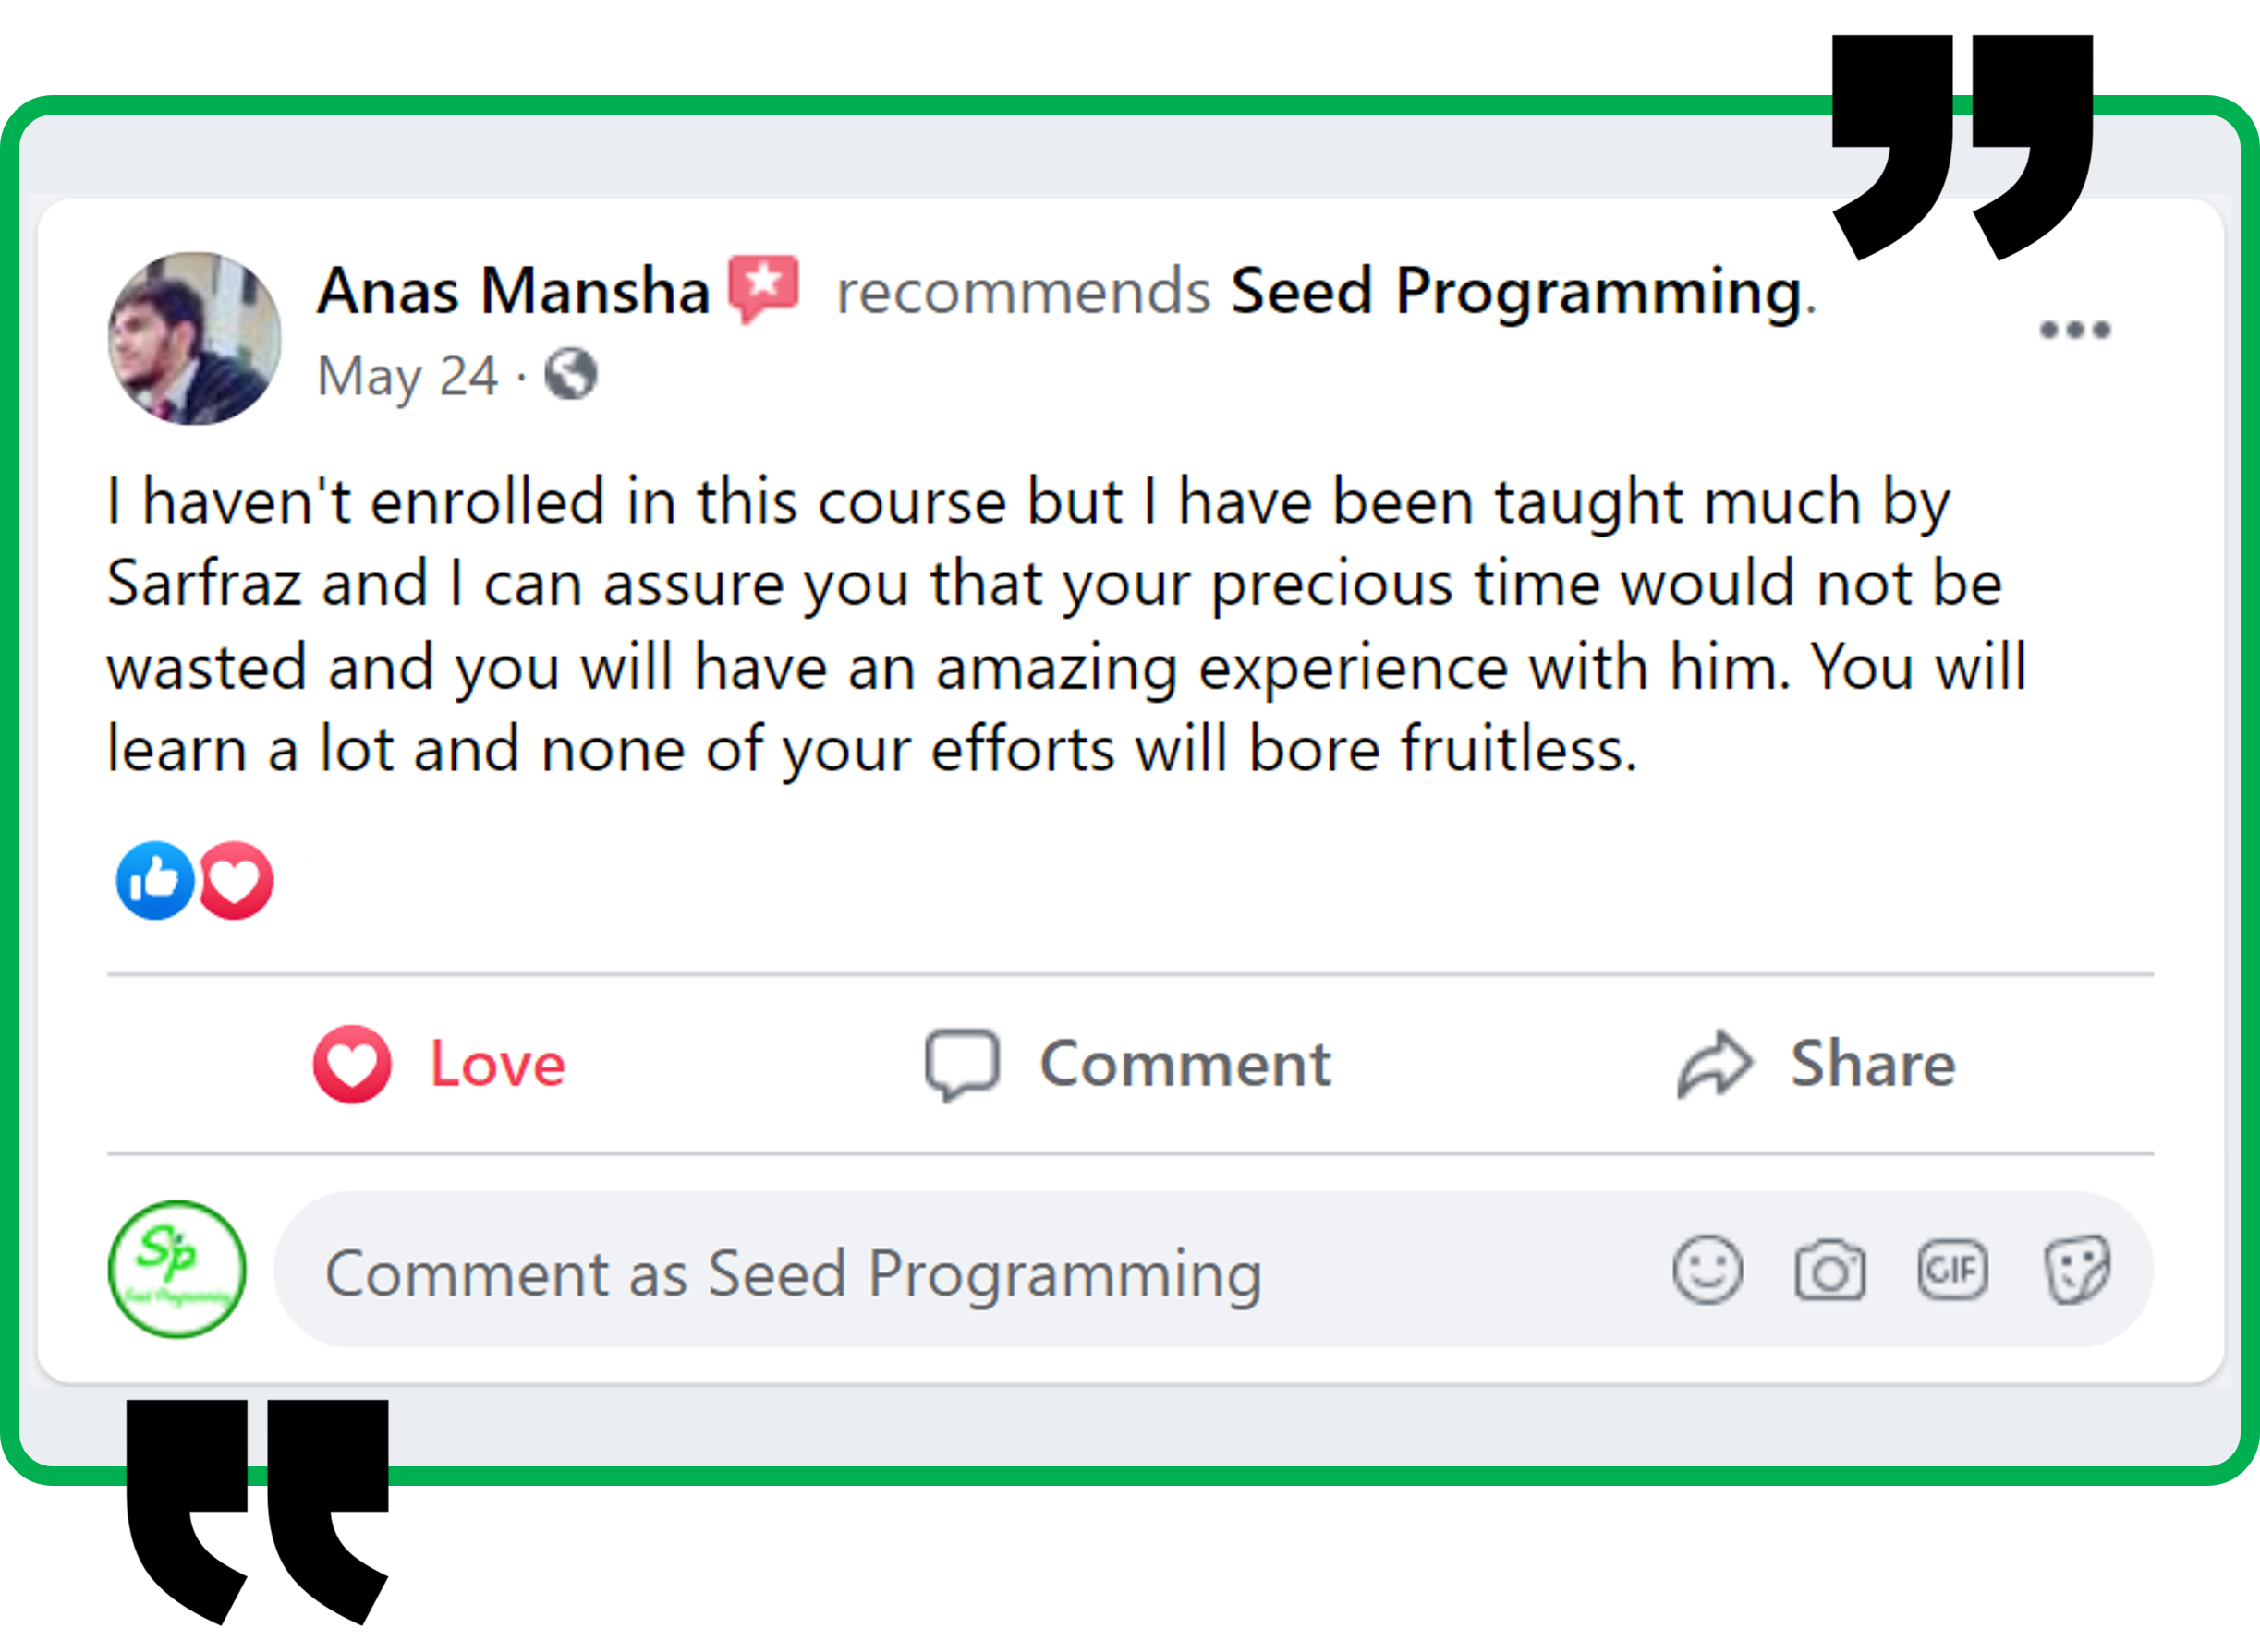Open the Seed Programming page link
Screen dimensions: 2260x1652
click(1515, 291)
